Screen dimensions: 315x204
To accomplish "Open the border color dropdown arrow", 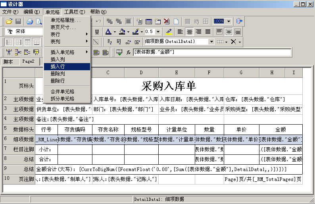I will tap(142, 32).
